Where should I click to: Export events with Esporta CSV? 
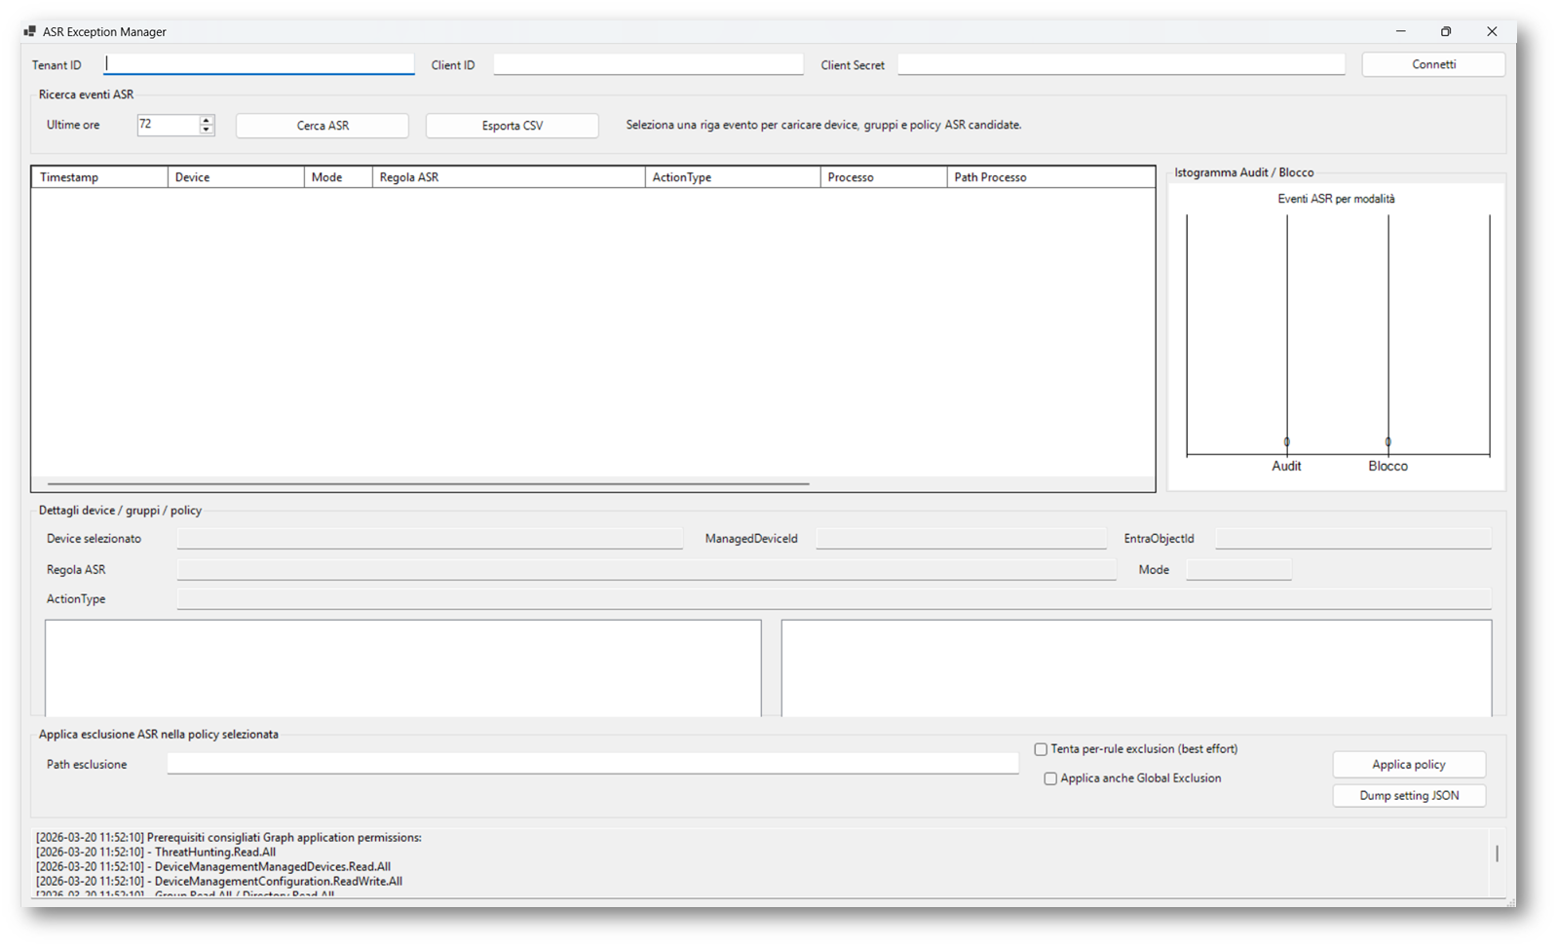point(512,126)
